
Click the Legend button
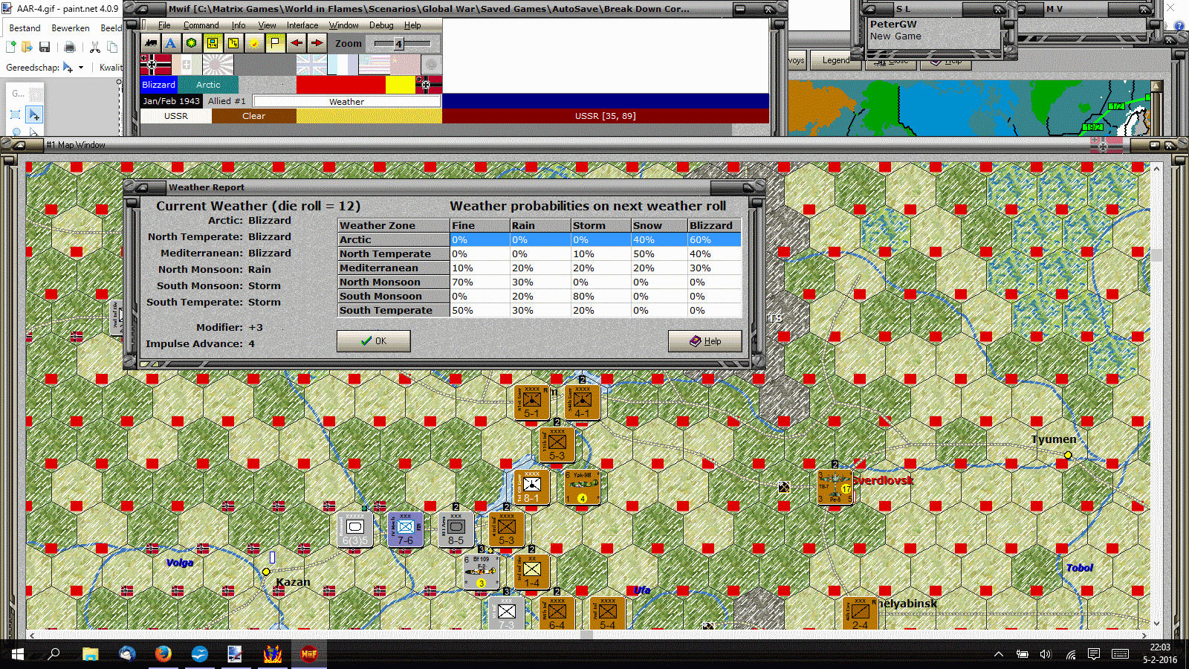[836, 60]
